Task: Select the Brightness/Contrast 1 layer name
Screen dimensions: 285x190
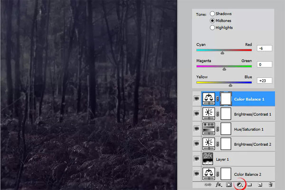Action: coord(253,114)
